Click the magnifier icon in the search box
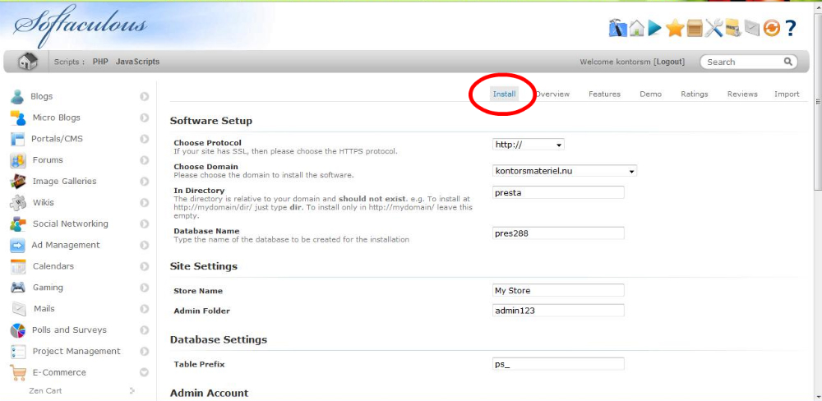Screen dimensions: 822x401 pos(788,62)
